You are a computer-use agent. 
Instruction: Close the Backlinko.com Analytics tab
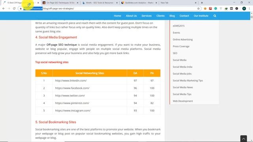tap(156, 3)
